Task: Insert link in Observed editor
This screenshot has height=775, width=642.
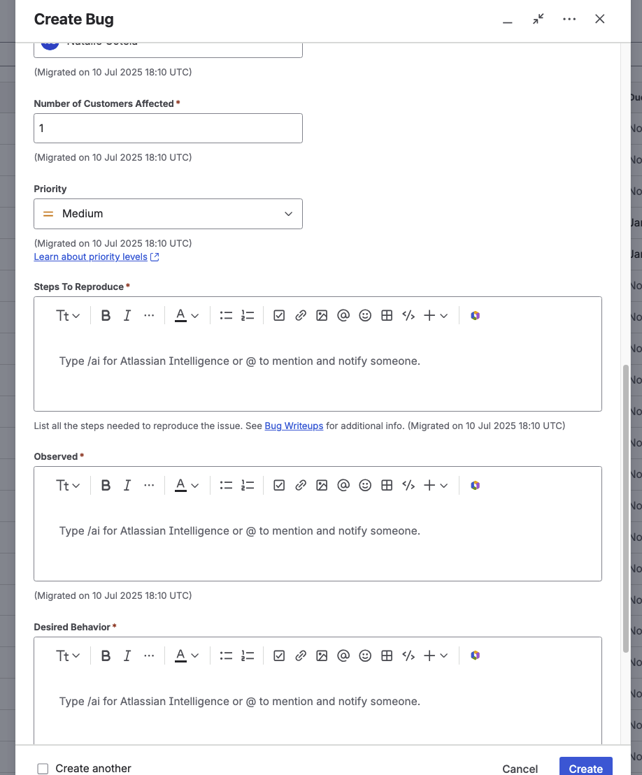Action: tap(301, 486)
